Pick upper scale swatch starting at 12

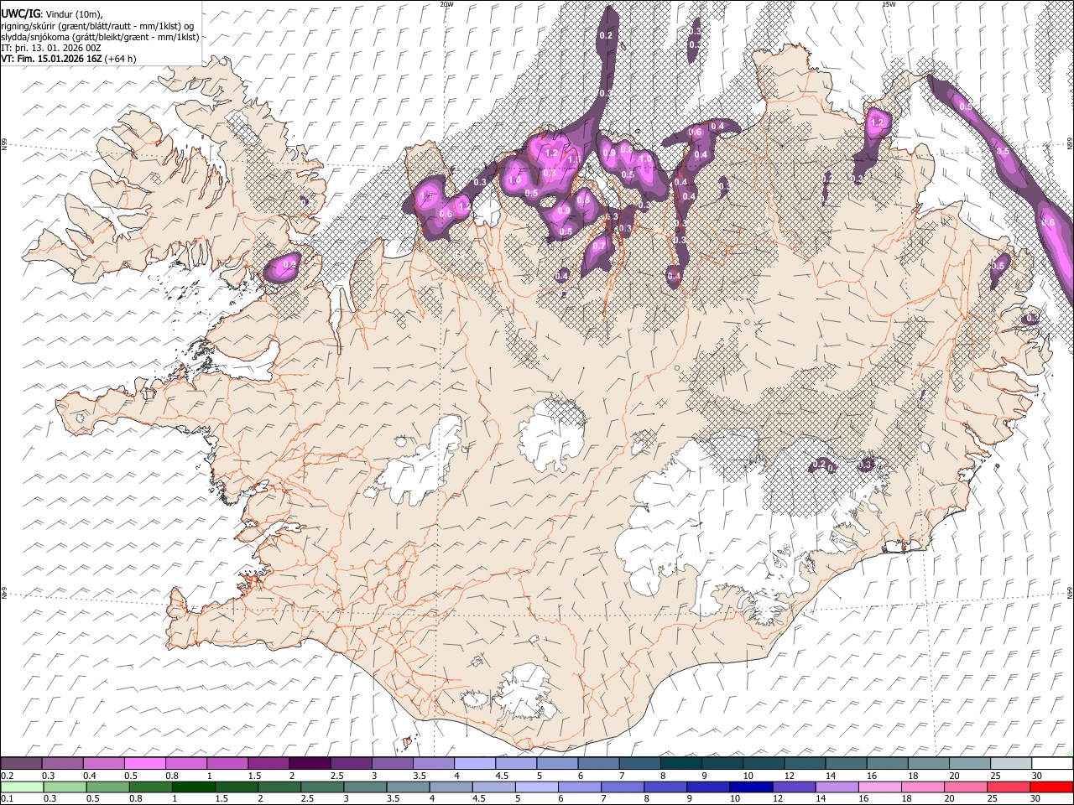pos(805,764)
